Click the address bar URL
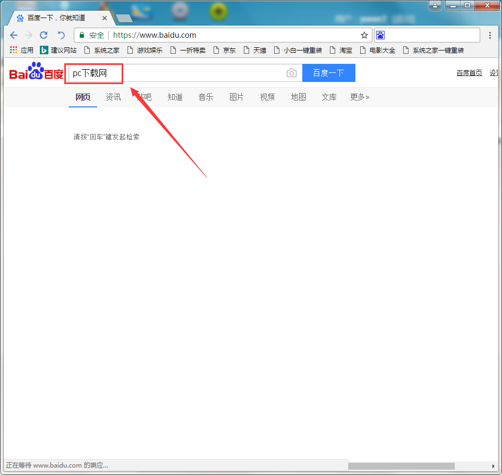502x475 pixels. 154,35
